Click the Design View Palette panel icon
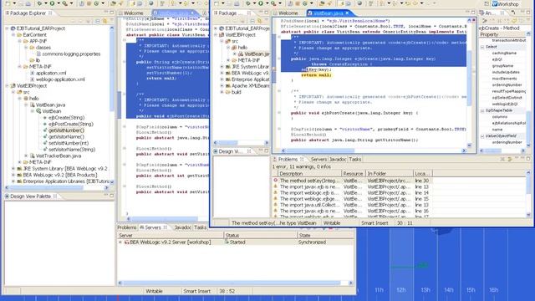Screen dimensions: 535x301 pos(7,196)
